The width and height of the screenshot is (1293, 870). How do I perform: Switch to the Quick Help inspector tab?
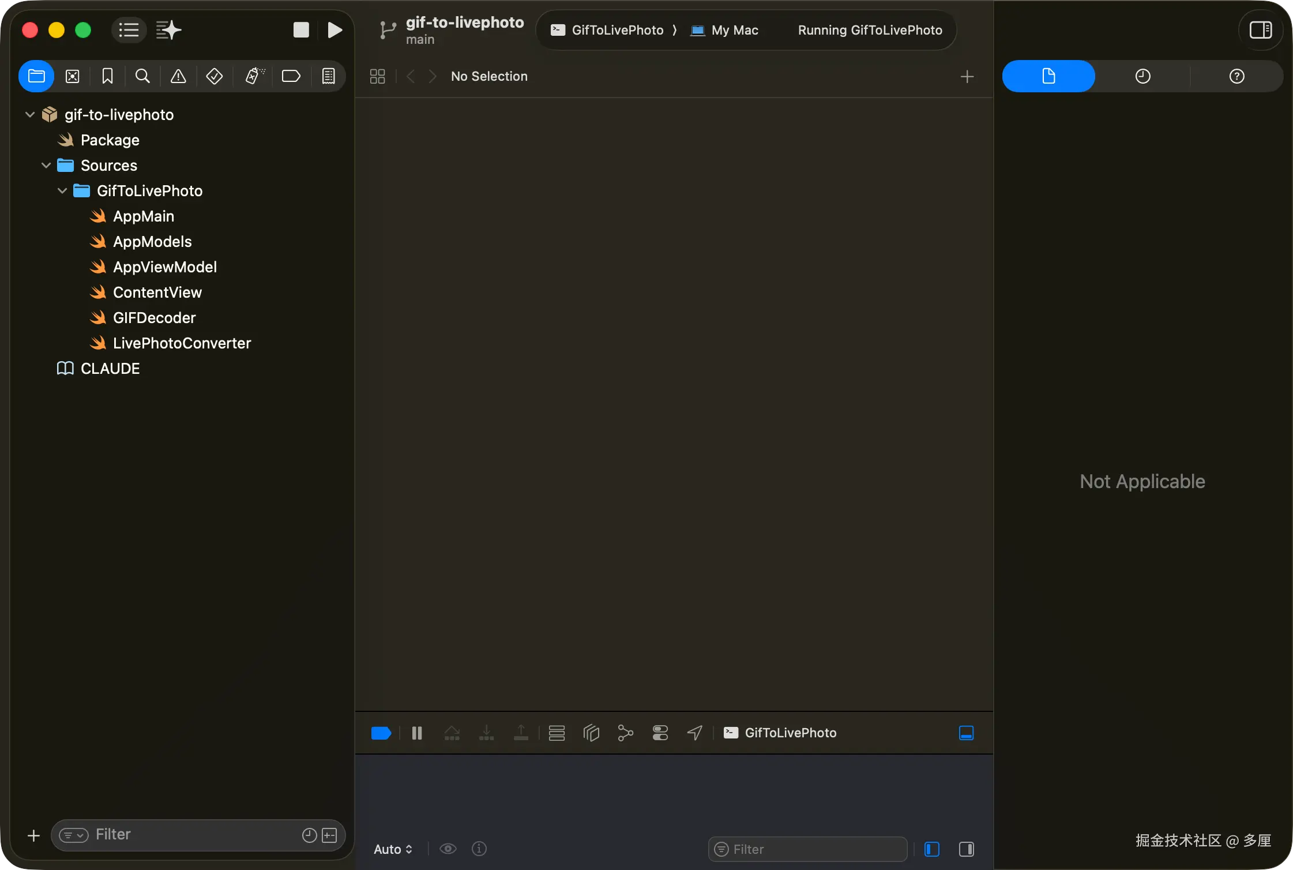click(1236, 76)
